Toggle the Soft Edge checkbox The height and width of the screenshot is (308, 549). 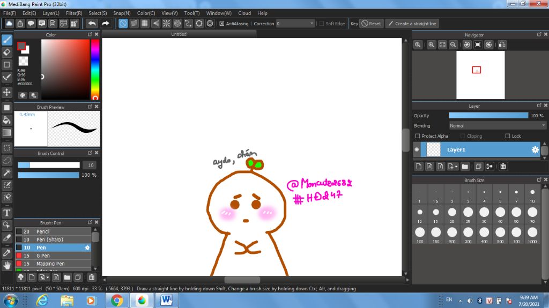click(322, 24)
